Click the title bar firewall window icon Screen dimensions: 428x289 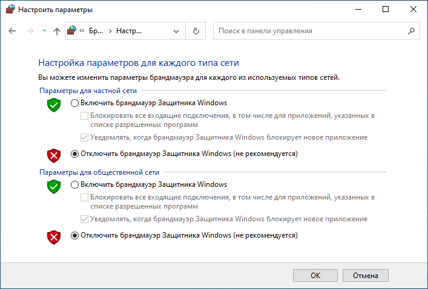10,10
